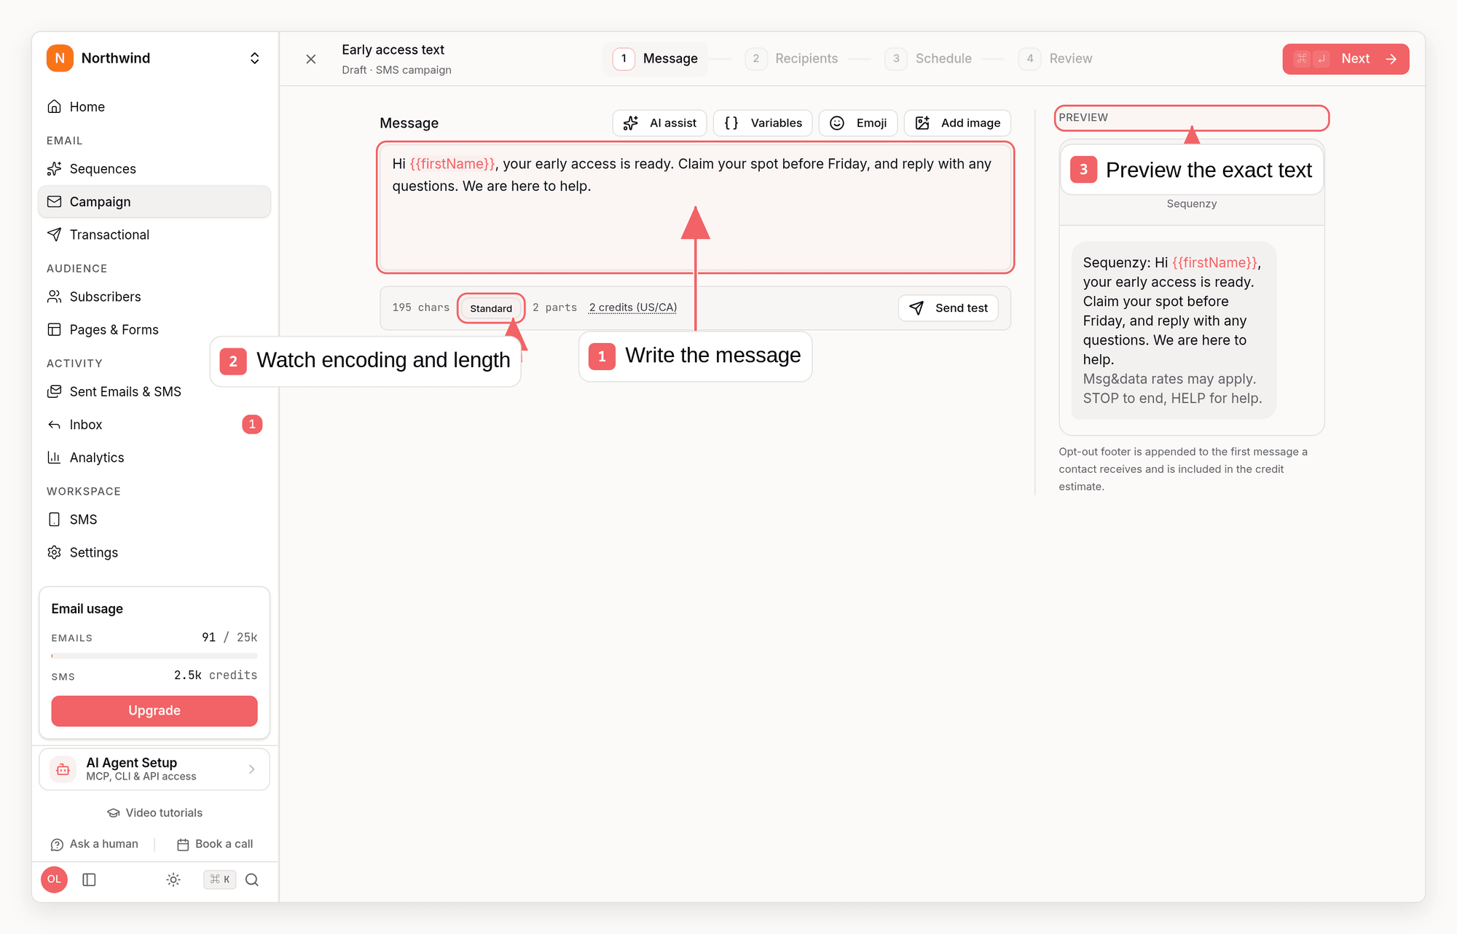Viewport: 1457px width, 934px height.
Task: Open the Emoji picker
Action: coord(858,123)
